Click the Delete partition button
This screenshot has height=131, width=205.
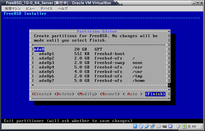65,94
